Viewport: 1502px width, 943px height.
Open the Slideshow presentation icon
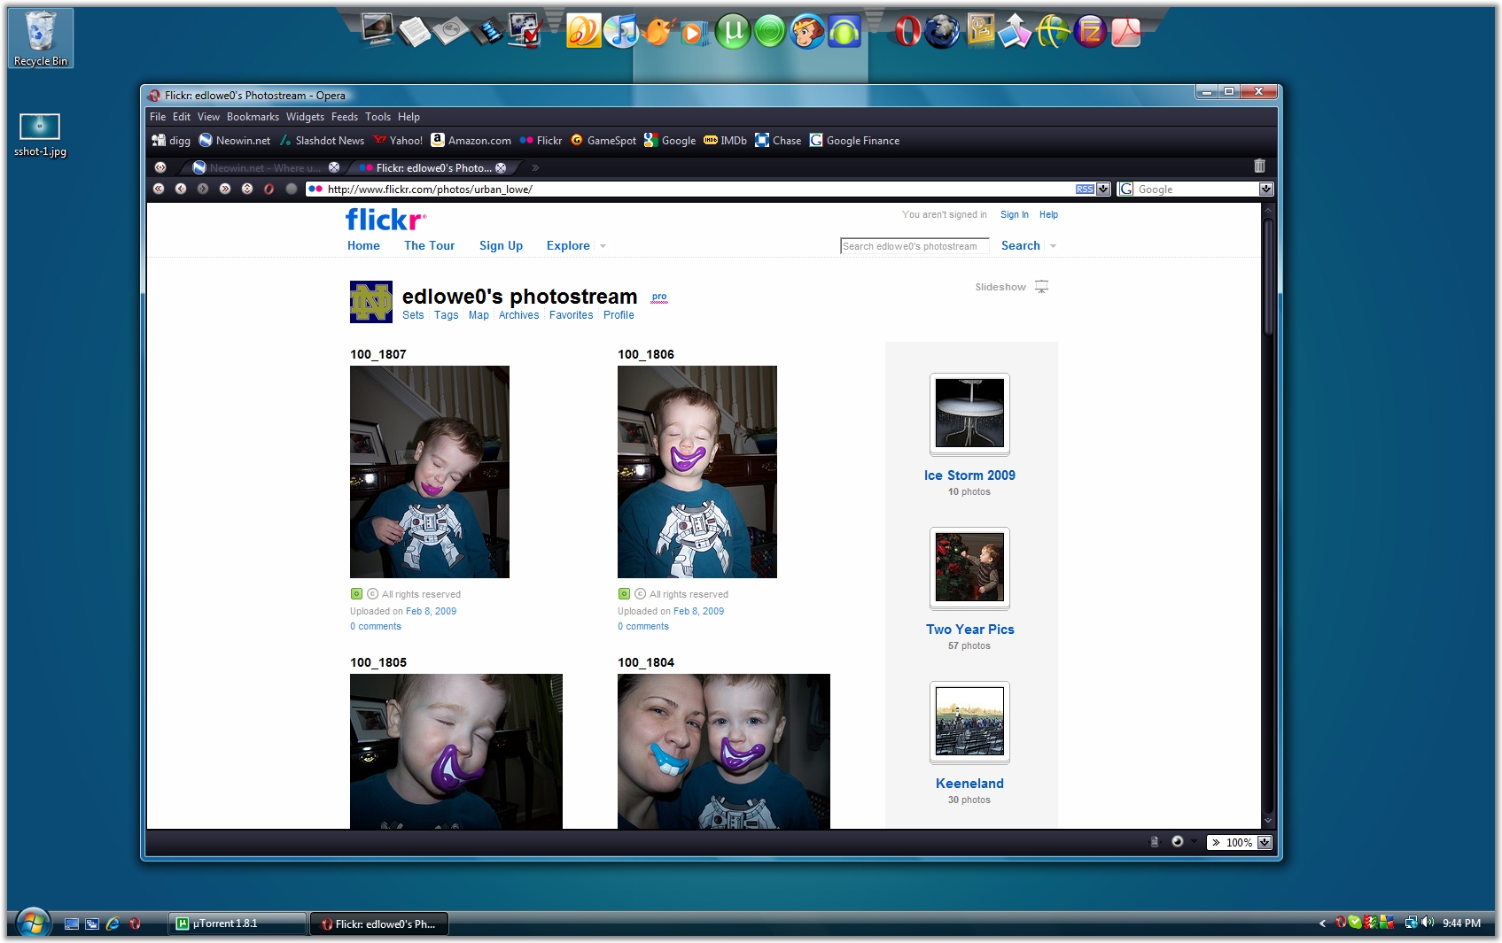(1042, 287)
